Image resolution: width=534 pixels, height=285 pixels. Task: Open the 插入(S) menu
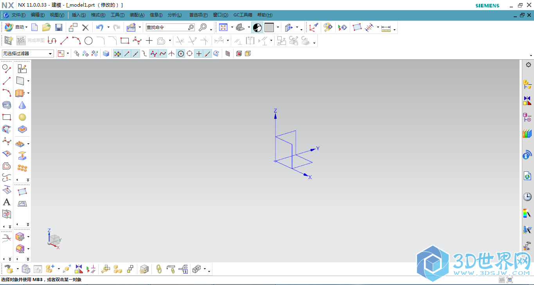[79, 15]
